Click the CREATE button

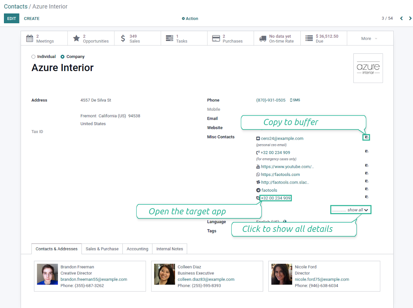point(31,18)
